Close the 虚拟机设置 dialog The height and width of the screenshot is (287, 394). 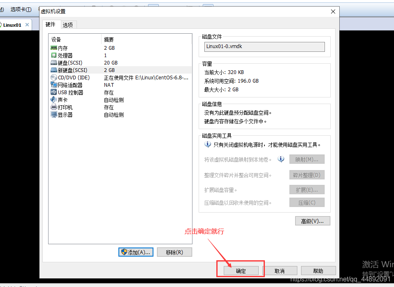(333, 12)
